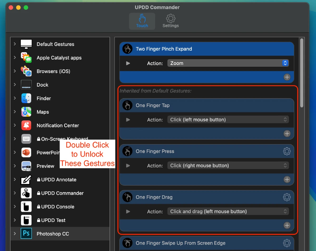Click the One Finger Press gesture icon

pos(127,151)
